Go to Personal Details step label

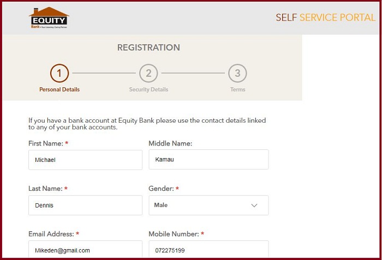click(59, 89)
